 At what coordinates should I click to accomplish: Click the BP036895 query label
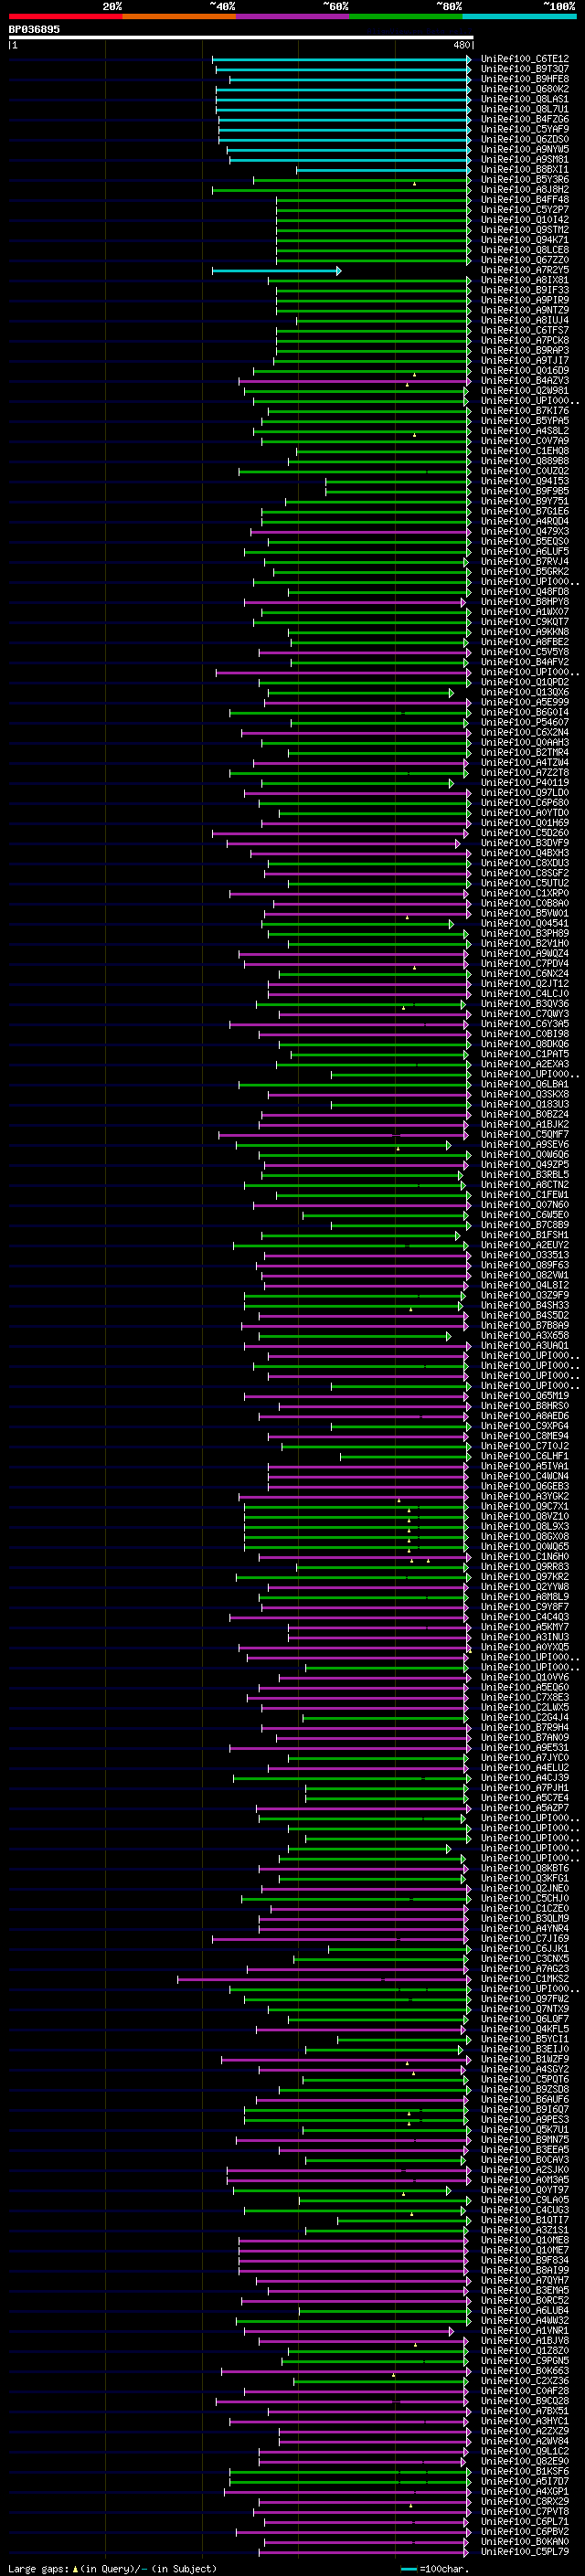[x=34, y=30]
